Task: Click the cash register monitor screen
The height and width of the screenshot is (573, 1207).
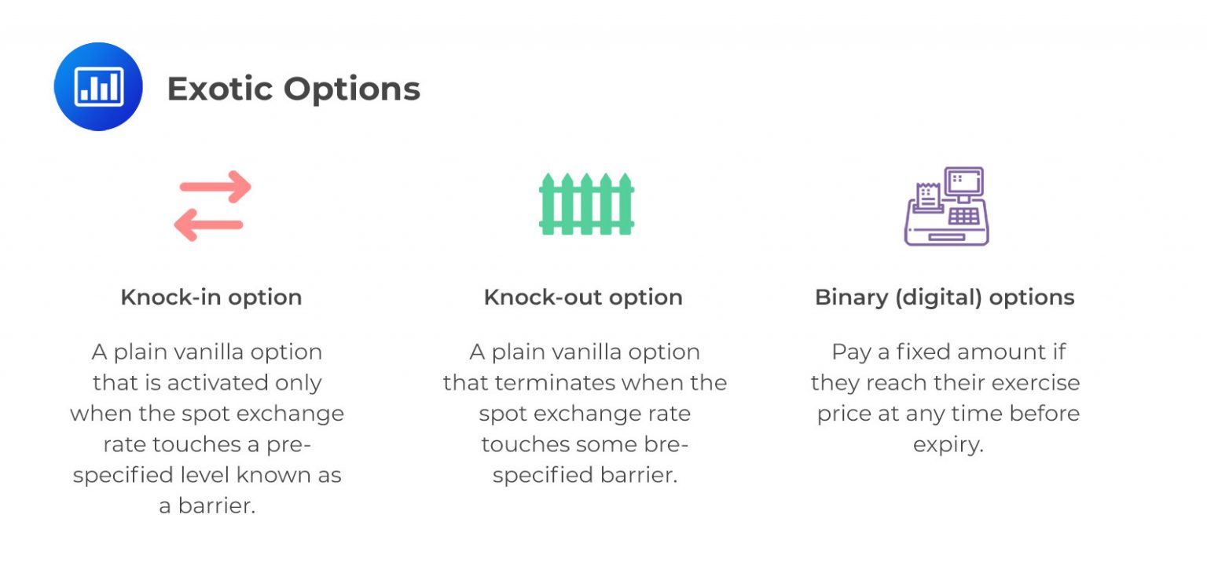Action: coord(963,182)
